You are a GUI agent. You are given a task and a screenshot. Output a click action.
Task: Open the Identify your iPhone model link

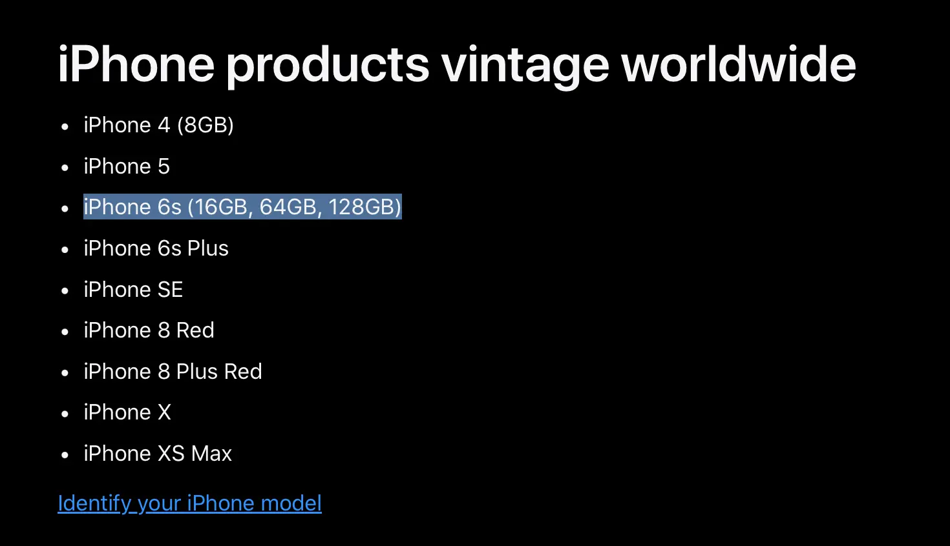click(189, 503)
